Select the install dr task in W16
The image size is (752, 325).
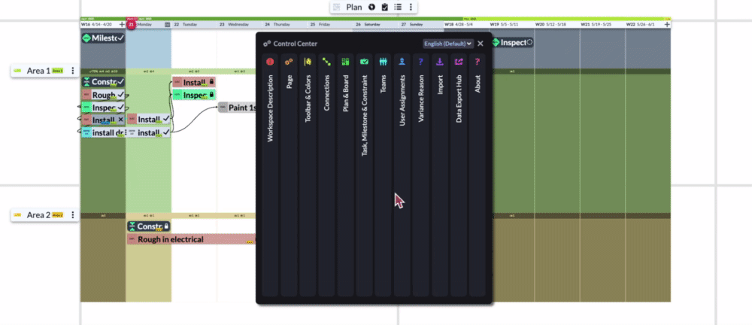[104, 133]
